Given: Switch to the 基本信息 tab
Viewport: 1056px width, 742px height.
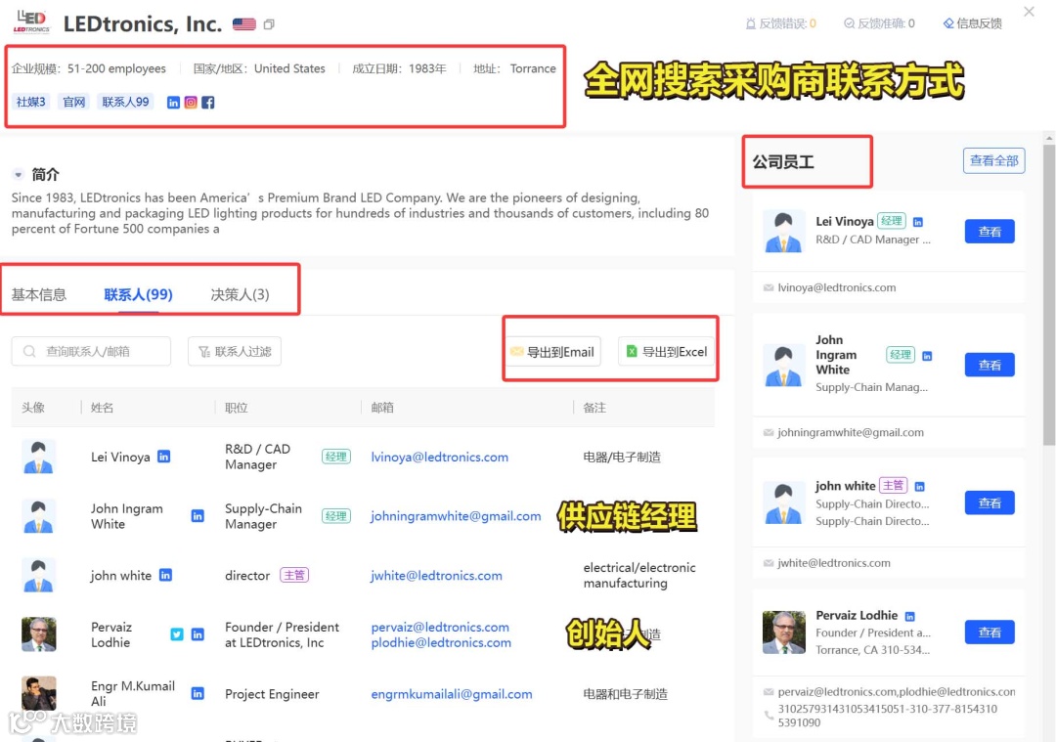Looking at the screenshot, I should coord(39,295).
